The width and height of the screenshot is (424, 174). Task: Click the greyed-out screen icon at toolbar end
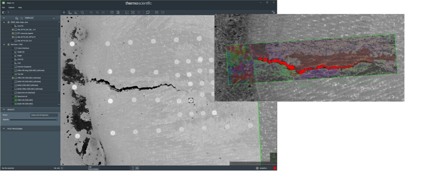coord(162,12)
